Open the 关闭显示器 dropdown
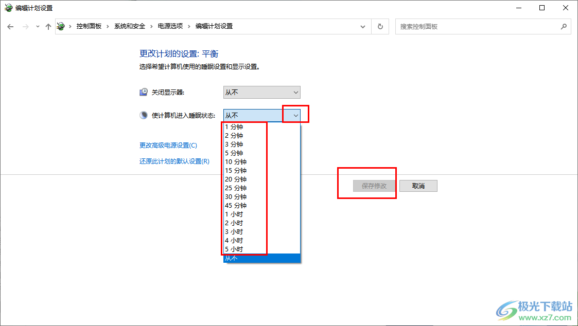The width and height of the screenshot is (578, 326). click(262, 93)
